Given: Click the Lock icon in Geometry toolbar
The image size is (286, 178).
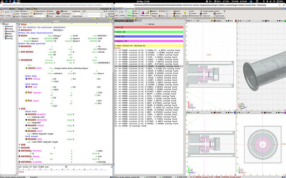Looking at the screenshot, I should pos(191,11).
